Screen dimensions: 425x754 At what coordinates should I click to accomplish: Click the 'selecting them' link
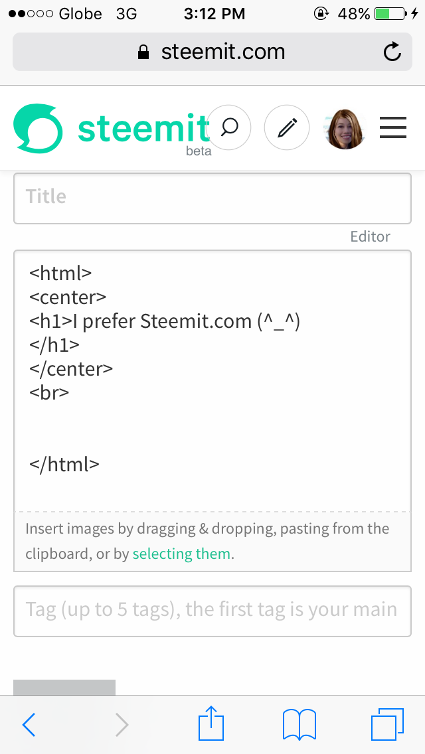[x=181, y=554]
